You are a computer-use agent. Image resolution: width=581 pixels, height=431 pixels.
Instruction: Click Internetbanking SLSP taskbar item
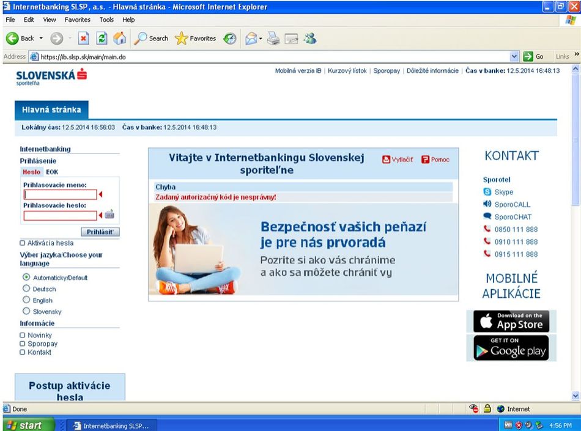(113, 426)
